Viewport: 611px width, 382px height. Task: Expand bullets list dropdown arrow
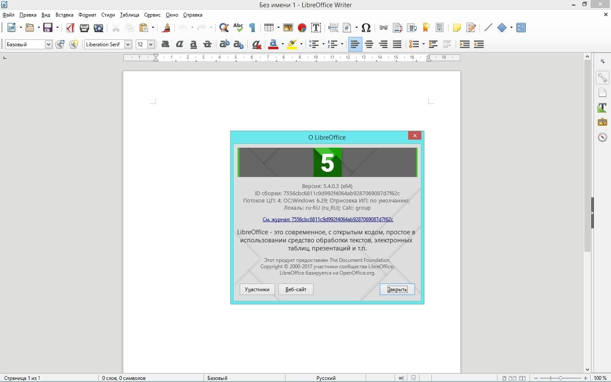pyautogui.click(x=323, y=44)
